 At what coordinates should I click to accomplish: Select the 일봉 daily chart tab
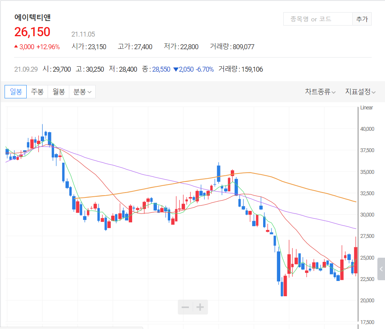[x=16, y=92]
